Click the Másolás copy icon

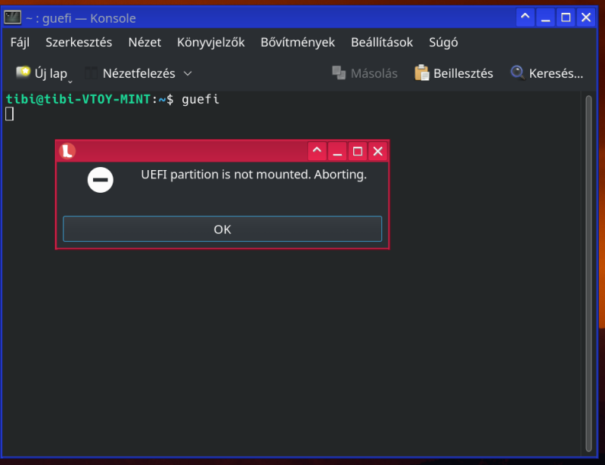[339, 73]
